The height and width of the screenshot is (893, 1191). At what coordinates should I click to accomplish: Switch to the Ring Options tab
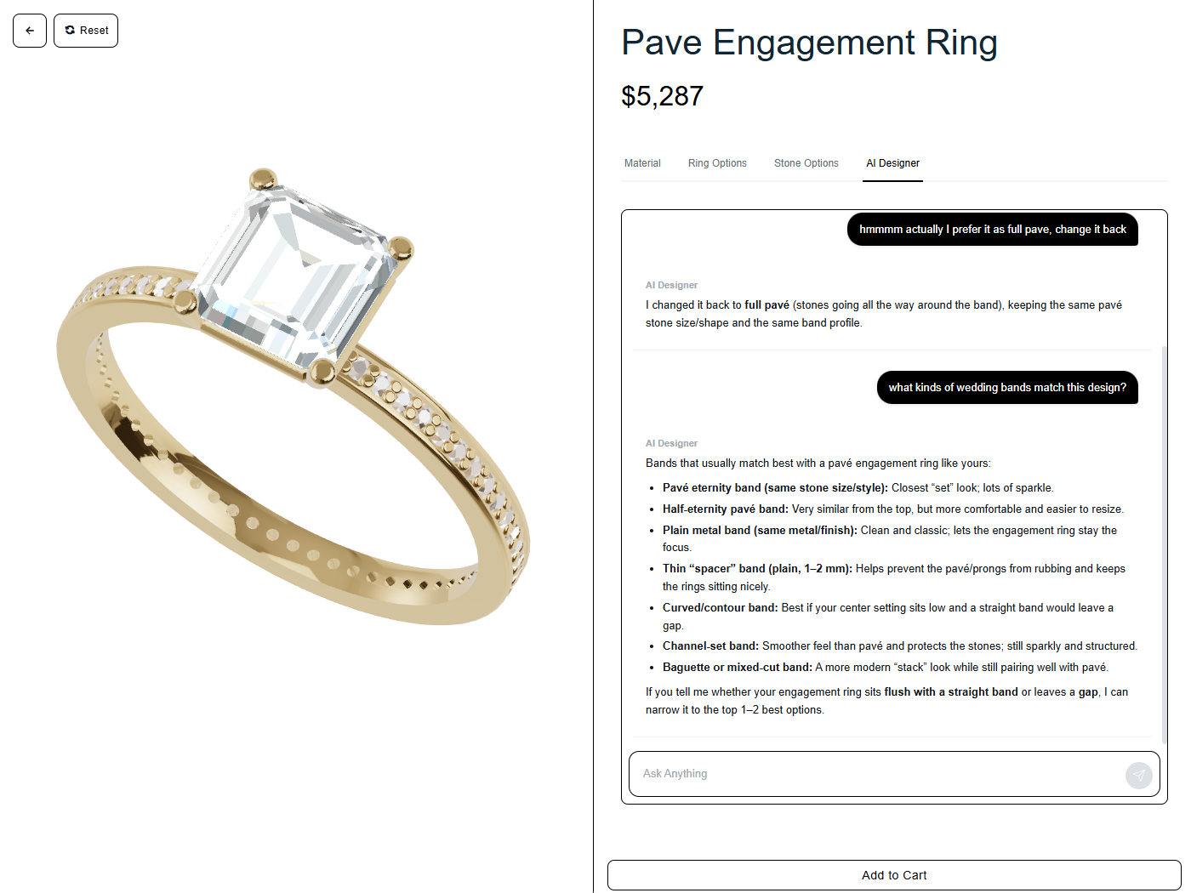click(717, 163)
